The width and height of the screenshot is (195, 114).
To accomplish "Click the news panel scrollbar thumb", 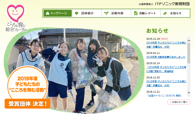I will [x=189, y=53].
